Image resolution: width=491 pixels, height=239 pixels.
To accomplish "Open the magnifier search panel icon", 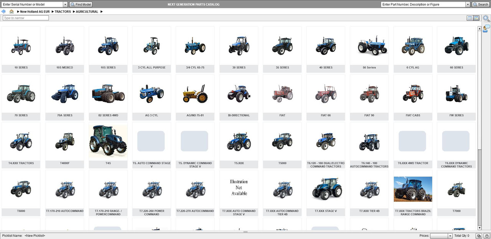I will click(x=486, y=18).
